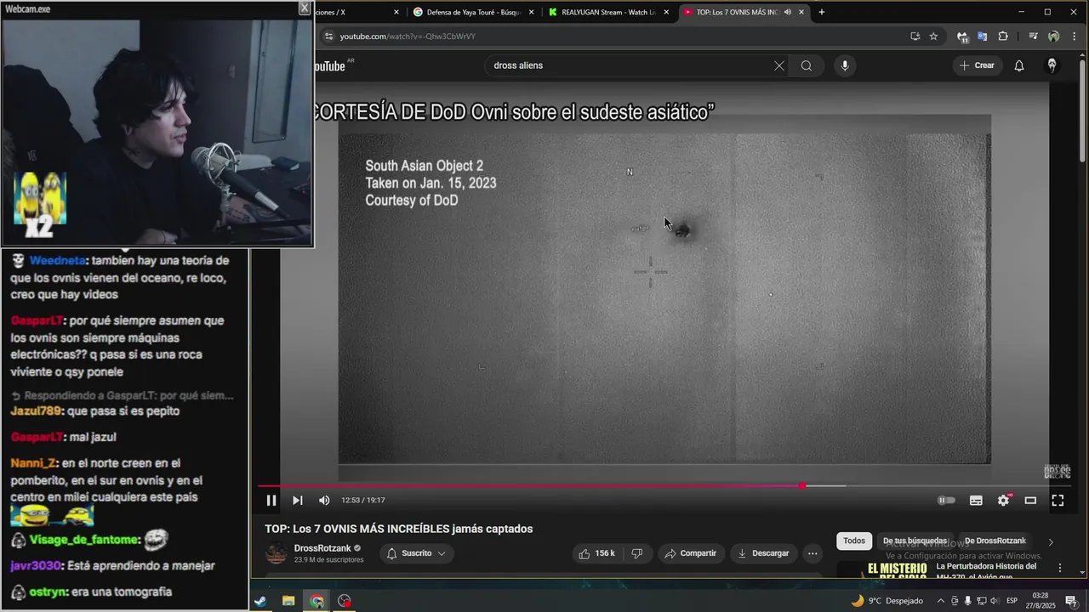
Task: Expand the Suscrito subscription dropdown
Action: click(417, 553)
